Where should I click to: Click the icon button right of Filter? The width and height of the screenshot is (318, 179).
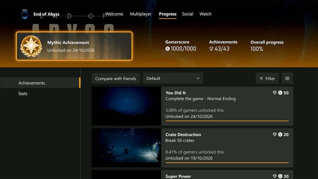(x=287, y=78)
